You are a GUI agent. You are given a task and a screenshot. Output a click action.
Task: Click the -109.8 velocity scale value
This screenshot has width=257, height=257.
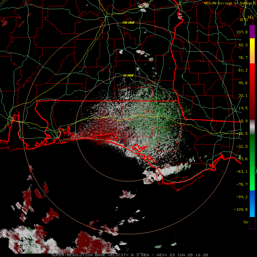click(x=241, y=210)
